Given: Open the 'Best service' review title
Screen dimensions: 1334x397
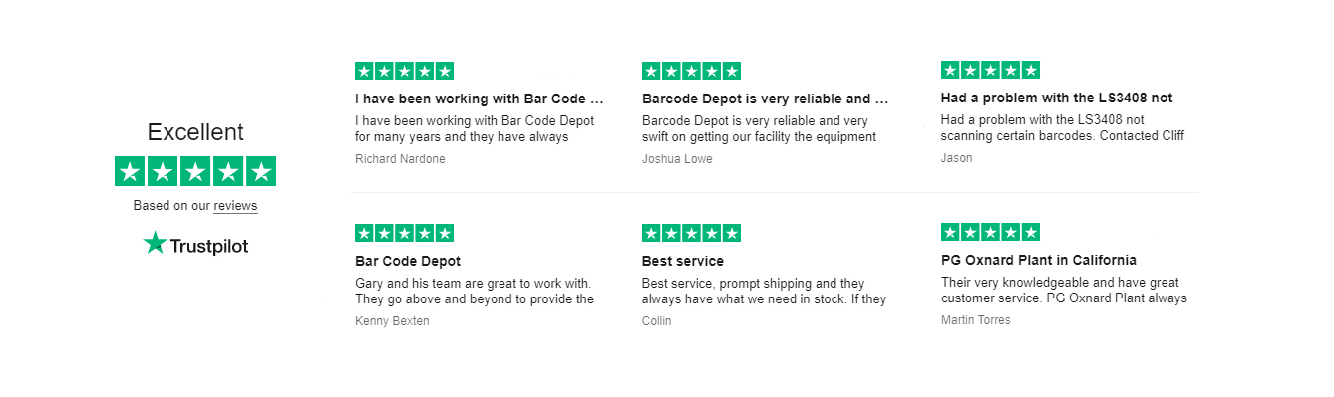Looking at the screenshot, I should pyautogui.click(x=683, y=262).
